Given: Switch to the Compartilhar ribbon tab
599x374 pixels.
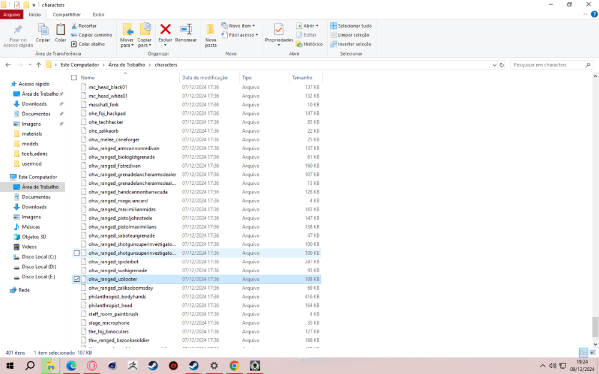Looking at the screenshot, I should 66,14.
